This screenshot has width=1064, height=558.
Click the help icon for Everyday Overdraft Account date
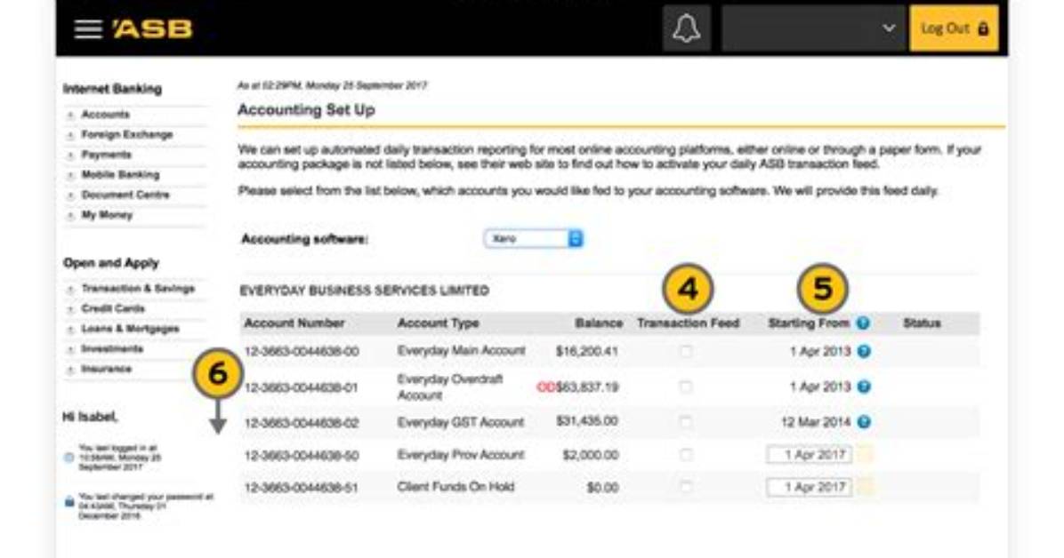(x=864, y=387)
